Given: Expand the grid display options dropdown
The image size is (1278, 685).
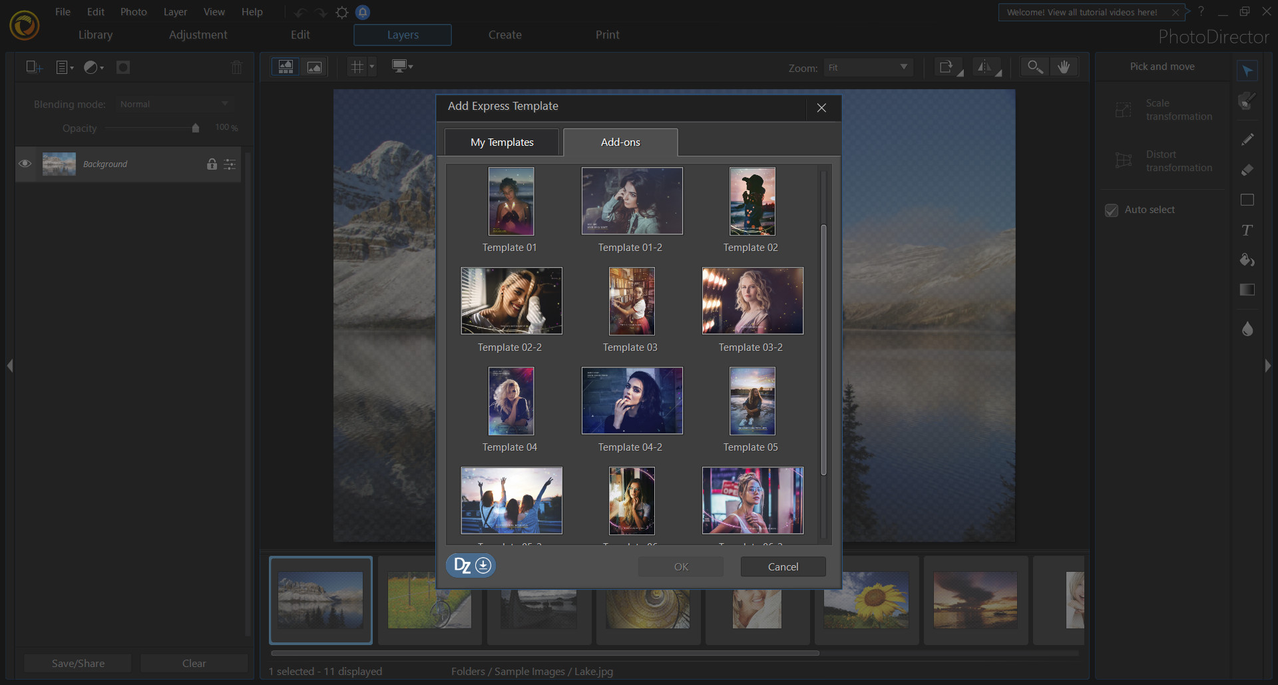Looking at the screenshot, I should pyautogui.click(x=371, y=67).
